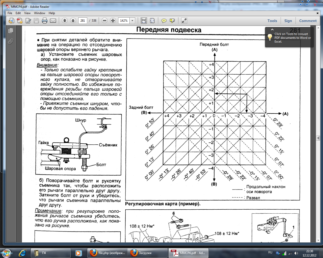Image resolution: width=323 pixels, height=258 pixels.
Task: Print the document using the printer icon
Action: 45,21
